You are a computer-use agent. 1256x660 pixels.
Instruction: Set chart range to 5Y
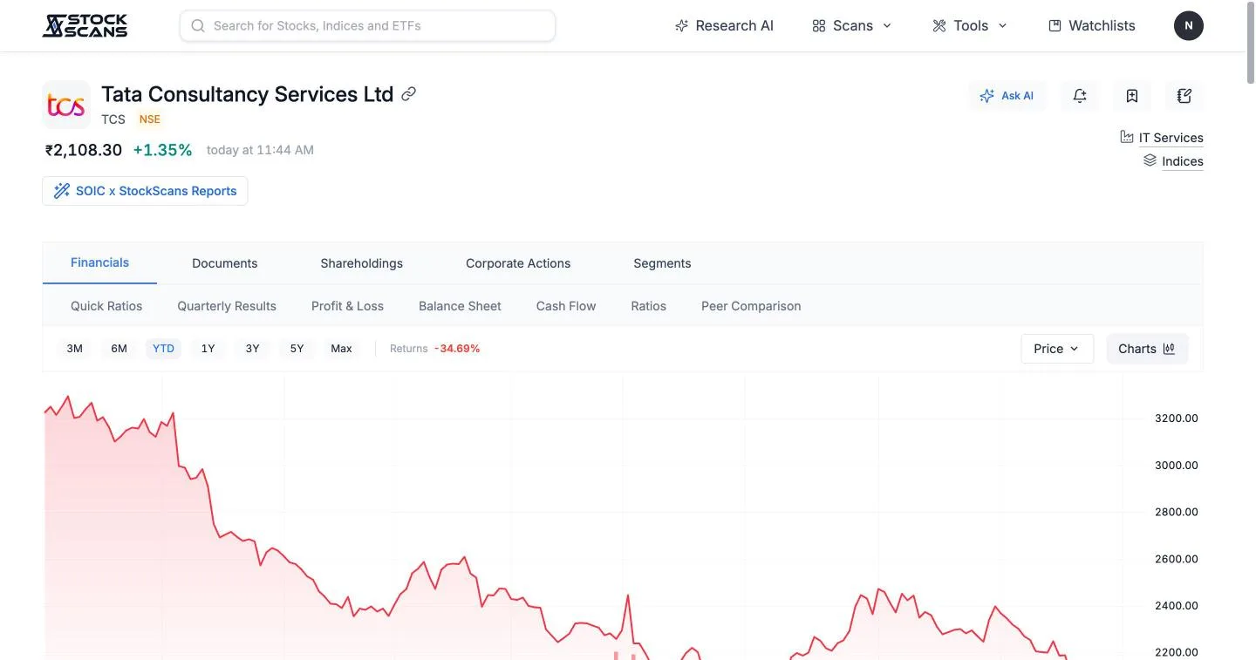[297, 349]
